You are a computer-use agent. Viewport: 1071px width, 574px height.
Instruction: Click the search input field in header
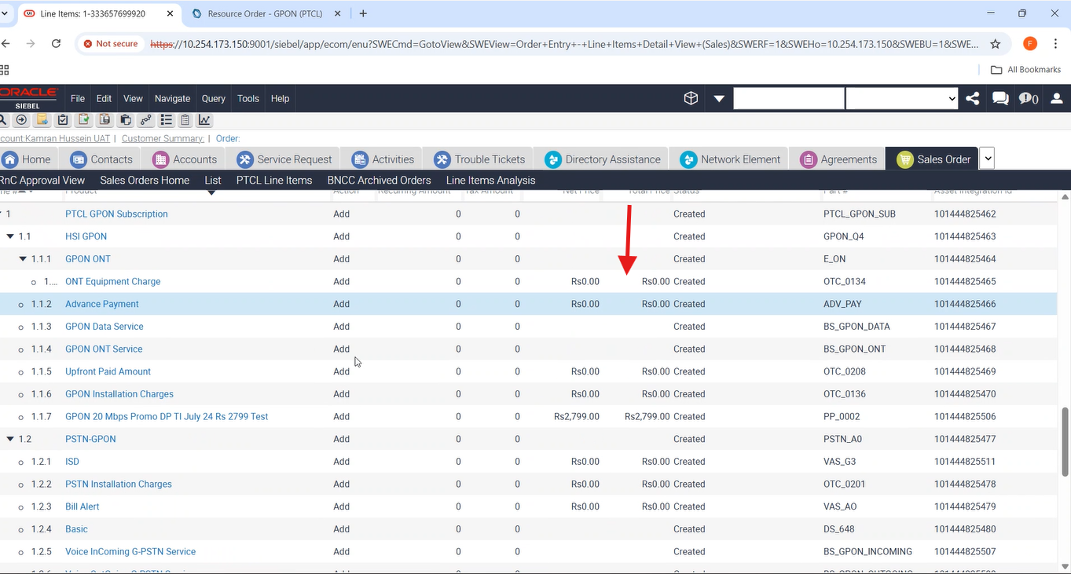pos(788,98)
